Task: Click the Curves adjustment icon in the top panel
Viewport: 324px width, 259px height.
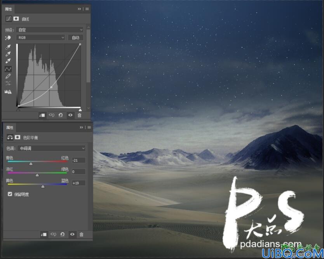Action: pos(9,19)
